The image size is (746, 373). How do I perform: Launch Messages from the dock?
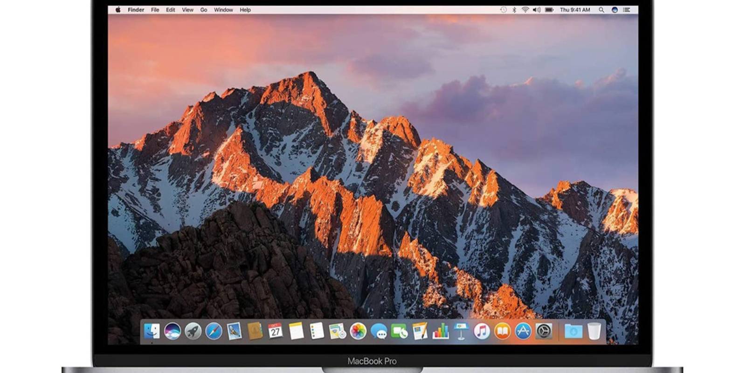(379, 332)
